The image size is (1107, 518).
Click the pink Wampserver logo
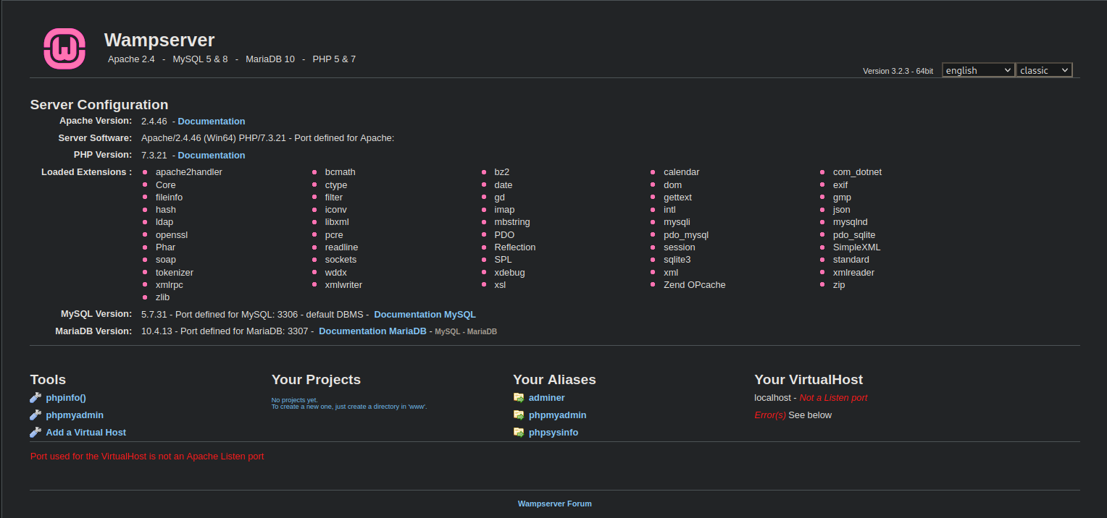(64, 49)
